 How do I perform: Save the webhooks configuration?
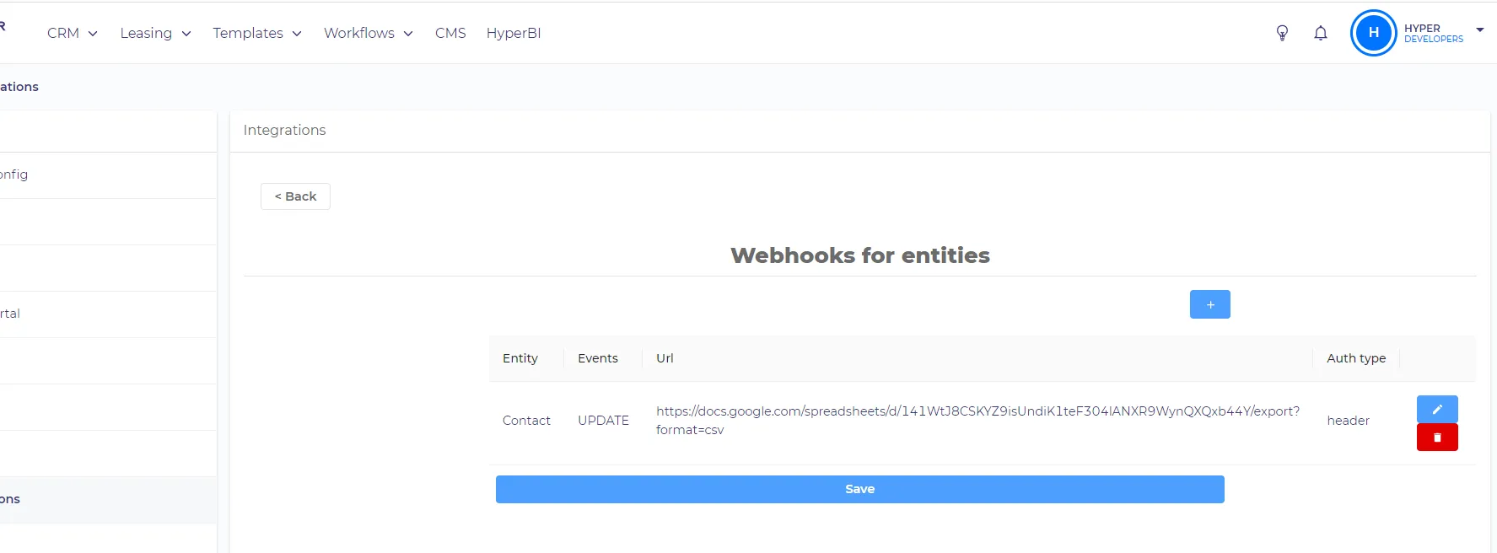coord(859,489)
